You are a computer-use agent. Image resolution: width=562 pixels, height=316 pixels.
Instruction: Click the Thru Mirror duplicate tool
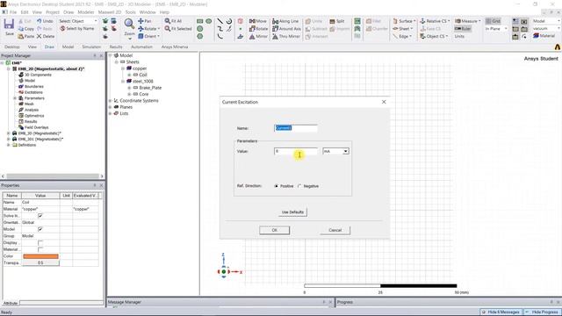286,36
